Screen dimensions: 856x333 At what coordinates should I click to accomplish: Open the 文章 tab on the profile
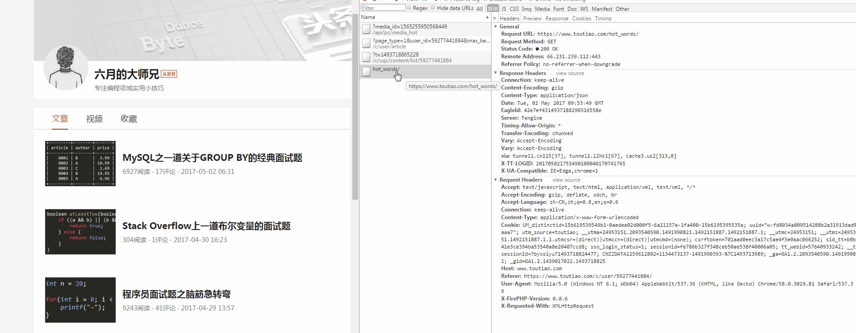60,119
